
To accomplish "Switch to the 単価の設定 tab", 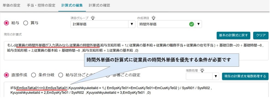I will coord(11,5).
